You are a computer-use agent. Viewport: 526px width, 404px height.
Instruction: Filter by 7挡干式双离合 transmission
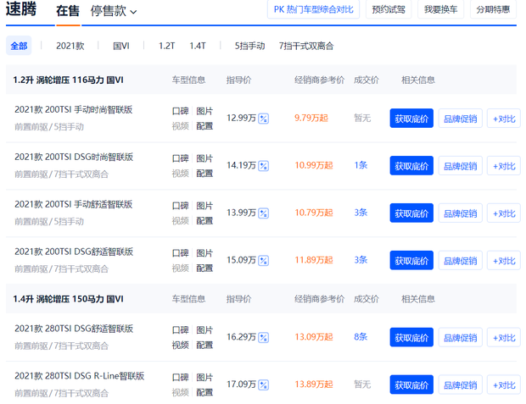pyautogui.click(x=305, y=46)
